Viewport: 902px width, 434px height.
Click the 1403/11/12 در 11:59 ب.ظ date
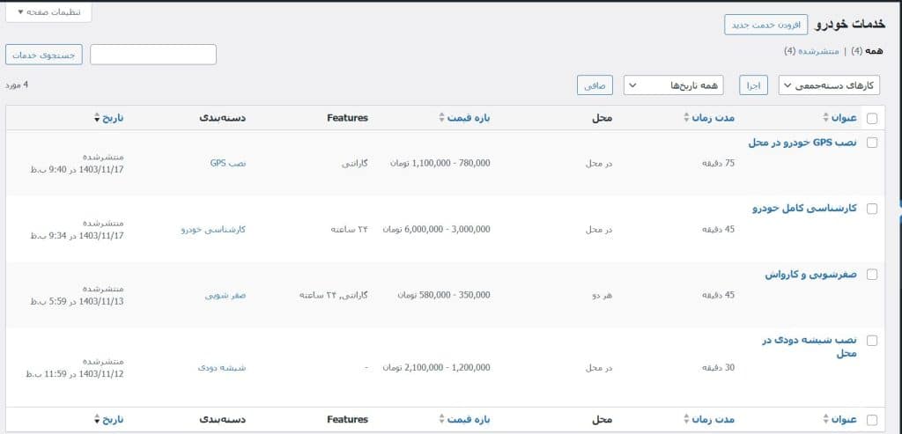75,374
